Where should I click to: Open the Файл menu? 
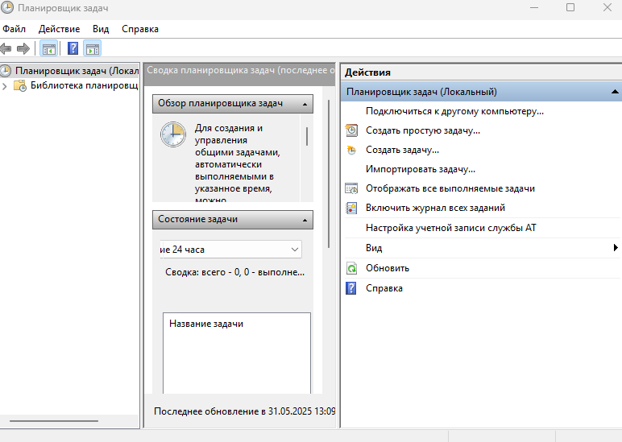pos(15,29)
